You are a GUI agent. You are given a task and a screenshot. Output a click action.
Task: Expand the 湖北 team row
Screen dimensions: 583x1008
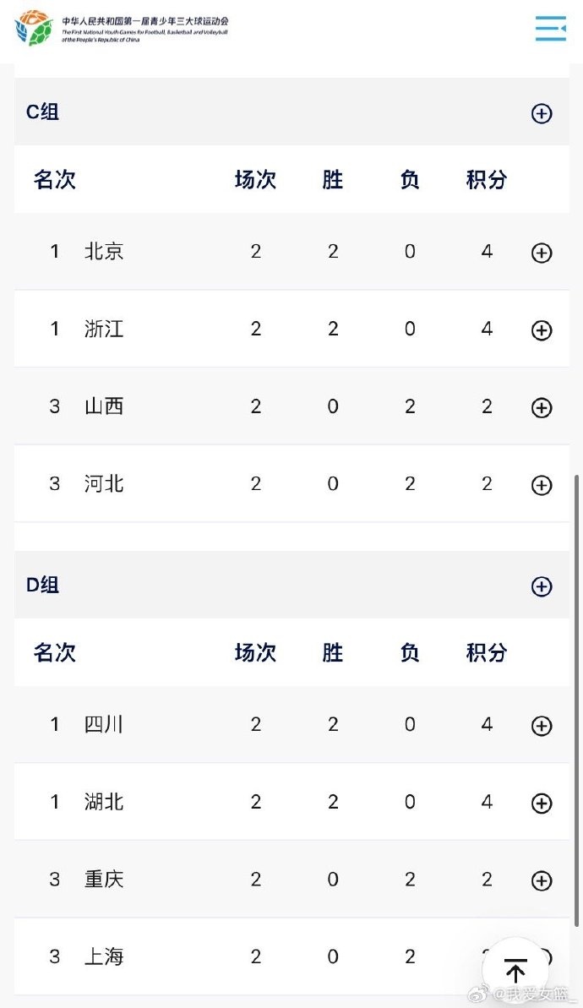542,804
